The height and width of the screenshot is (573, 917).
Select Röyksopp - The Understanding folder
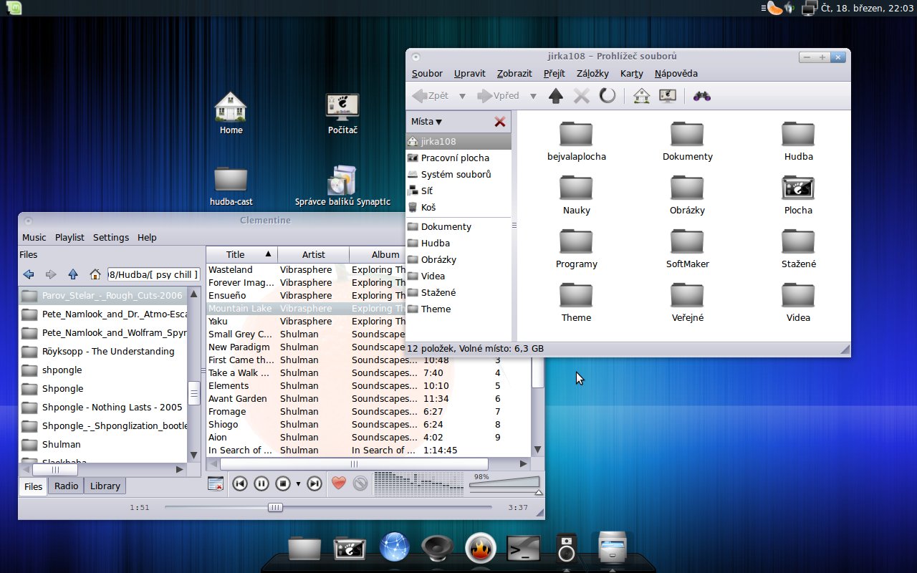coord(103,352)
